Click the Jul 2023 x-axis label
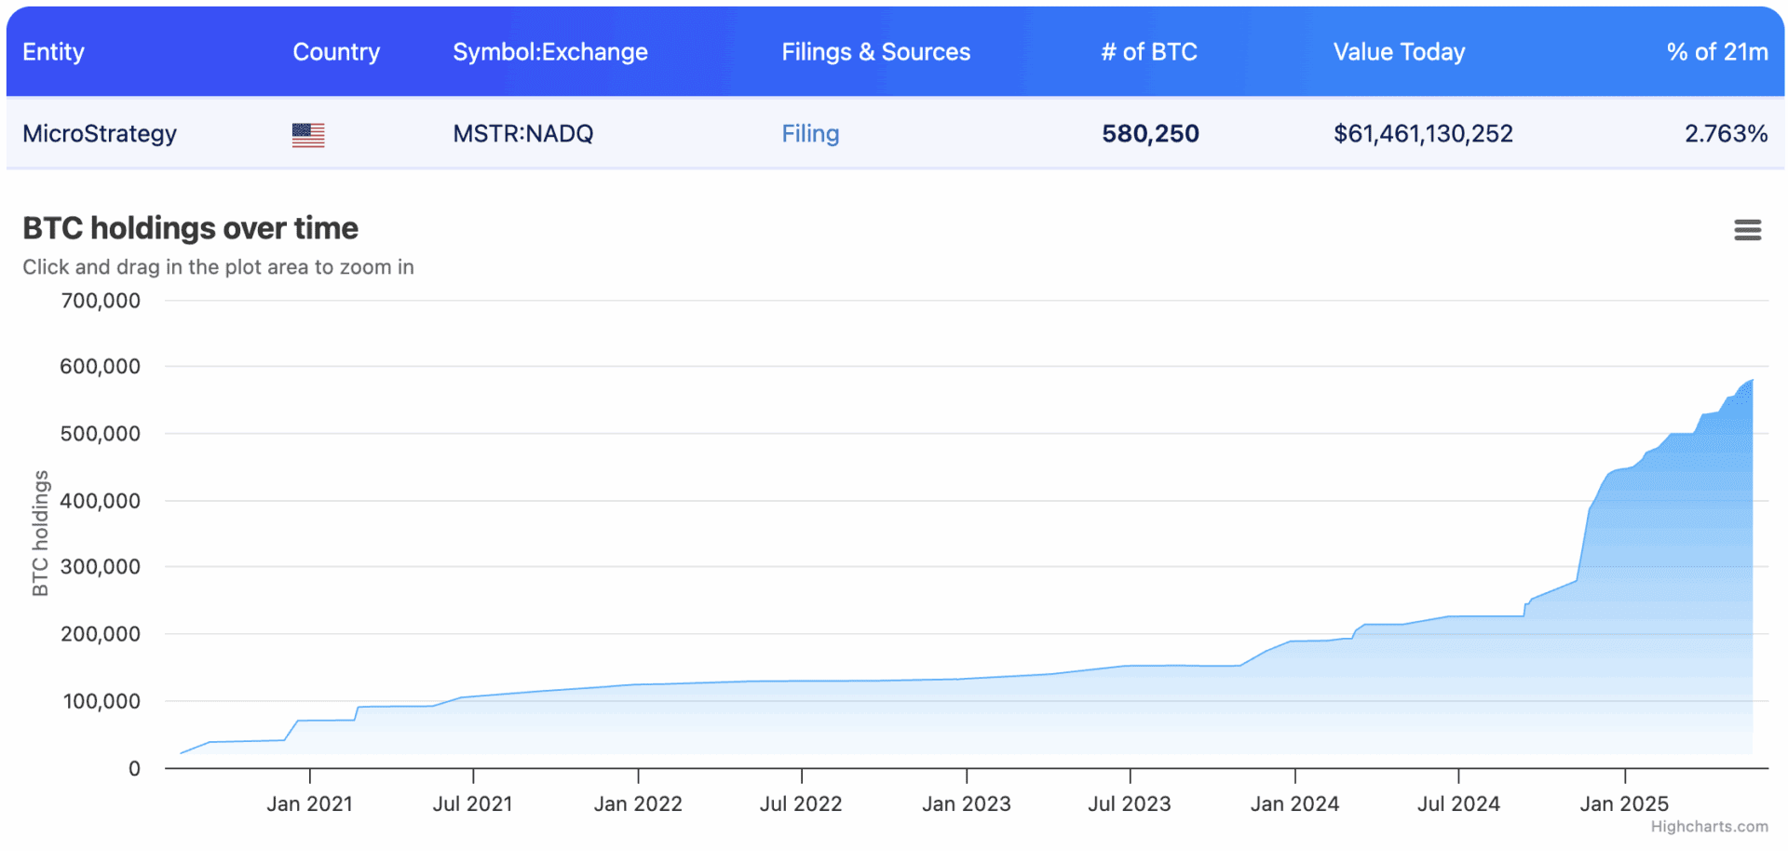The width and height of the screenshot is (1788, 851). coord(1130,804)
